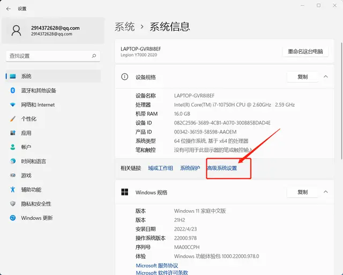Viewport: 343px width, 275px height.
Task: Click the Windows logo beside Windows 规格
Action: click(x=125, y=192)
